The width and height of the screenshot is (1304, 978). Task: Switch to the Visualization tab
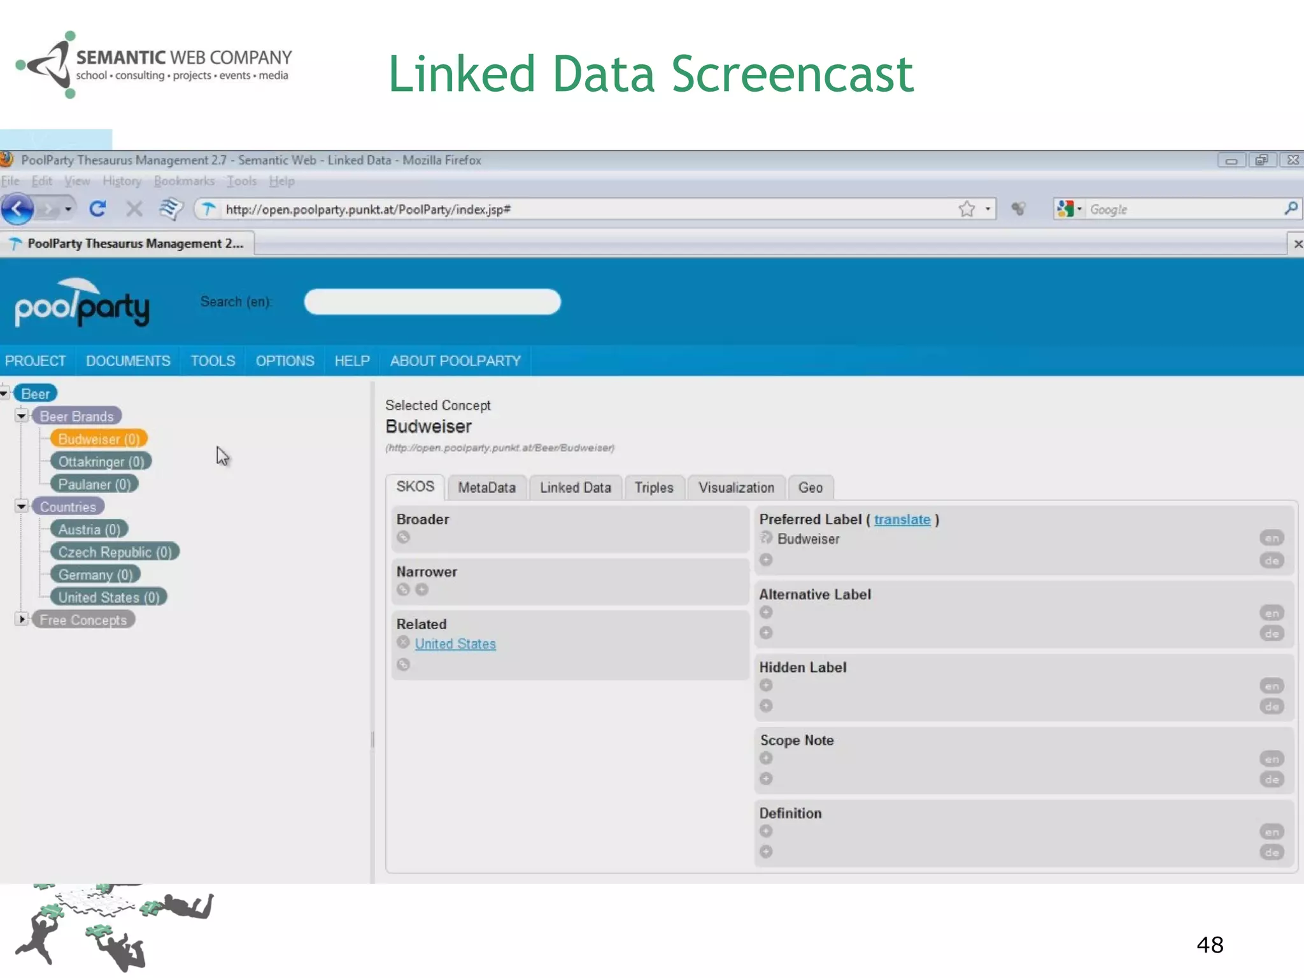coord(736,488)
